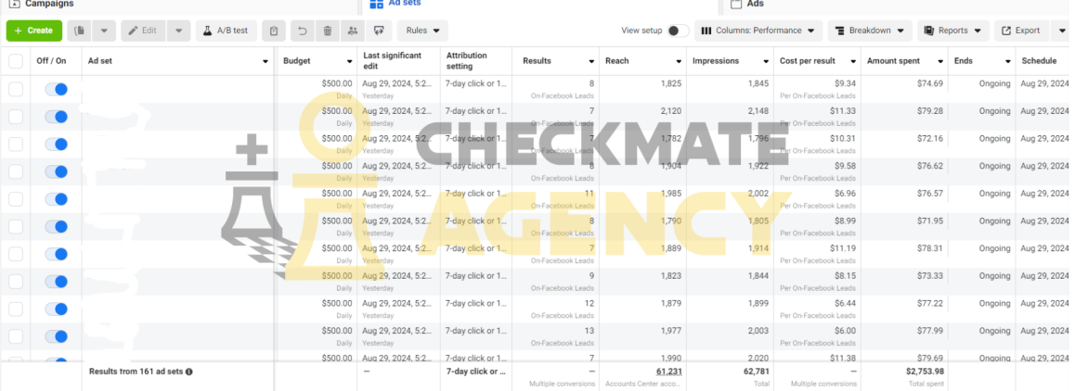The image size is (1075, 391).
Task: Open the Edit options dropdown arrow
Action: tap(178, 31)
